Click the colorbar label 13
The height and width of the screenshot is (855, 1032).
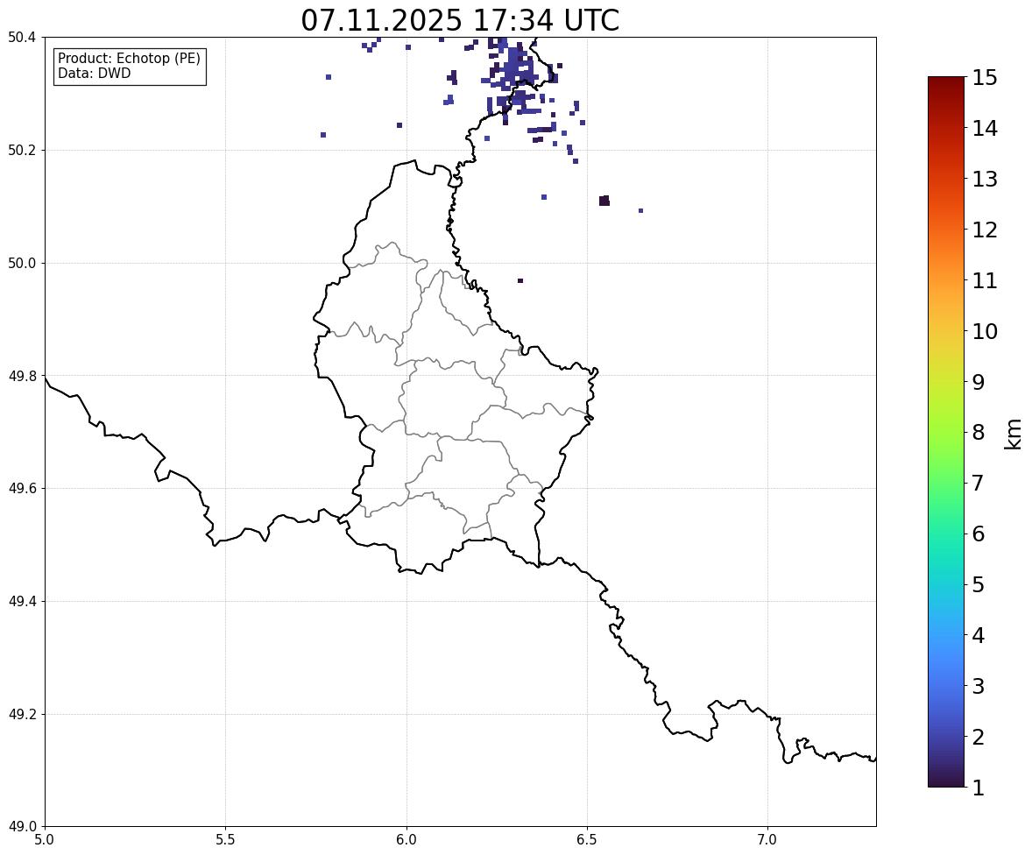(985, 179)
